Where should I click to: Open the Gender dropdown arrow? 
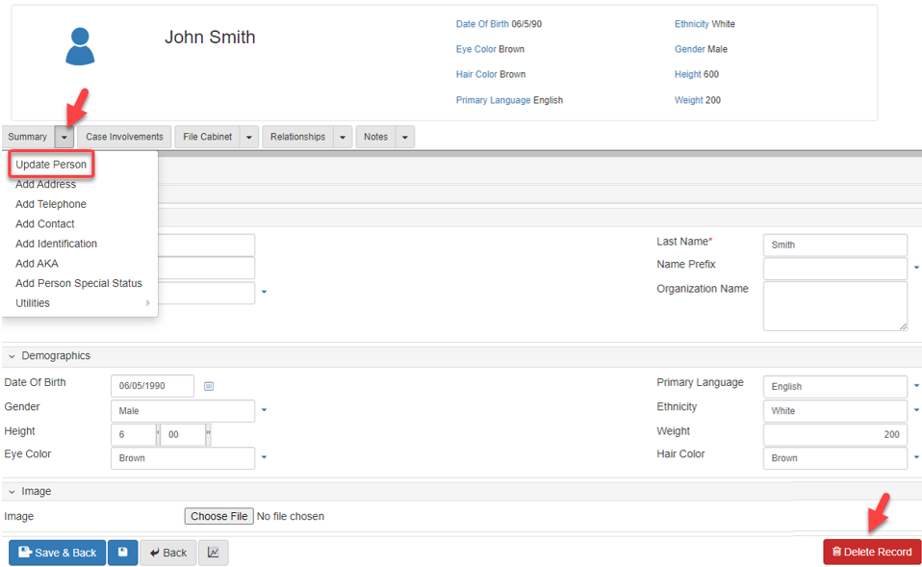click(x=264, y=410)
